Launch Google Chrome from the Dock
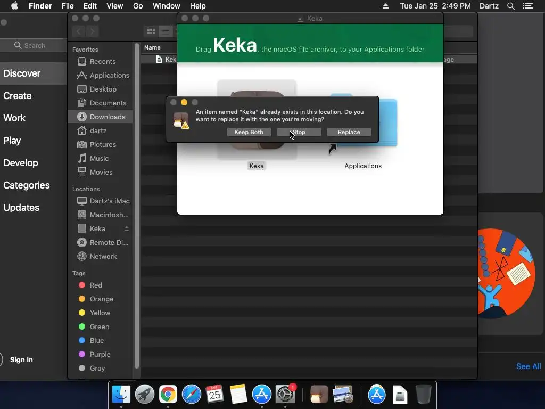Image resolution: width=545 pixels, height=409 pixels. point(168,395)
